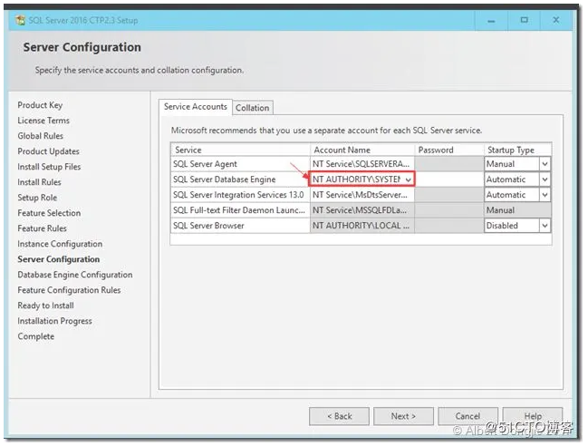The height and width of the screenshot is (446, 588).
Task: Go to the Feature Rules step
Action: [42, 228]
